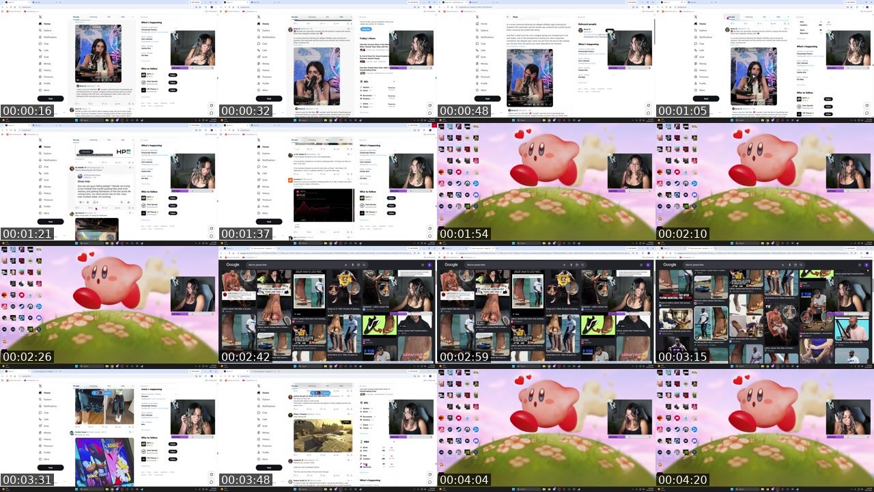The image size is (874, 492).
Task: Click the 00:02:10 timestamp label
Action: click(x=683, y=234)
